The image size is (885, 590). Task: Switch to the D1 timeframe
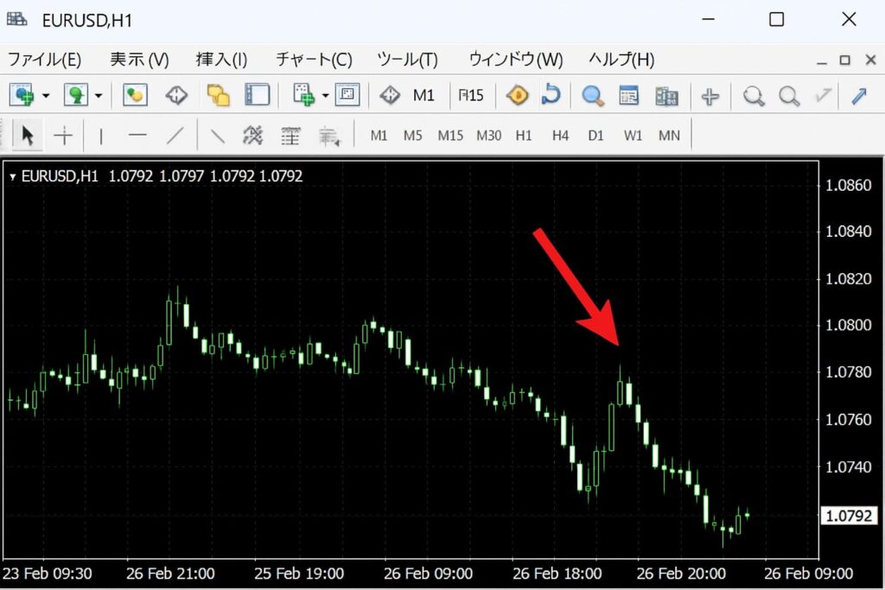click(x=596, y=136)
